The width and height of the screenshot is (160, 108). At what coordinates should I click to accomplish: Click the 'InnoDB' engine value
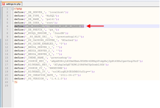[59, 33]
